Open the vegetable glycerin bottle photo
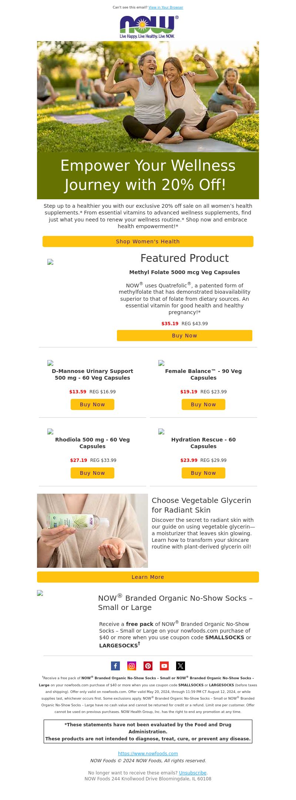The image size is (296, 800). click(x=92, y=531)
